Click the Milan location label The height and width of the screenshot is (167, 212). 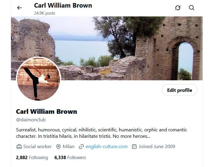pyautogui.click(x=69, y=147)
